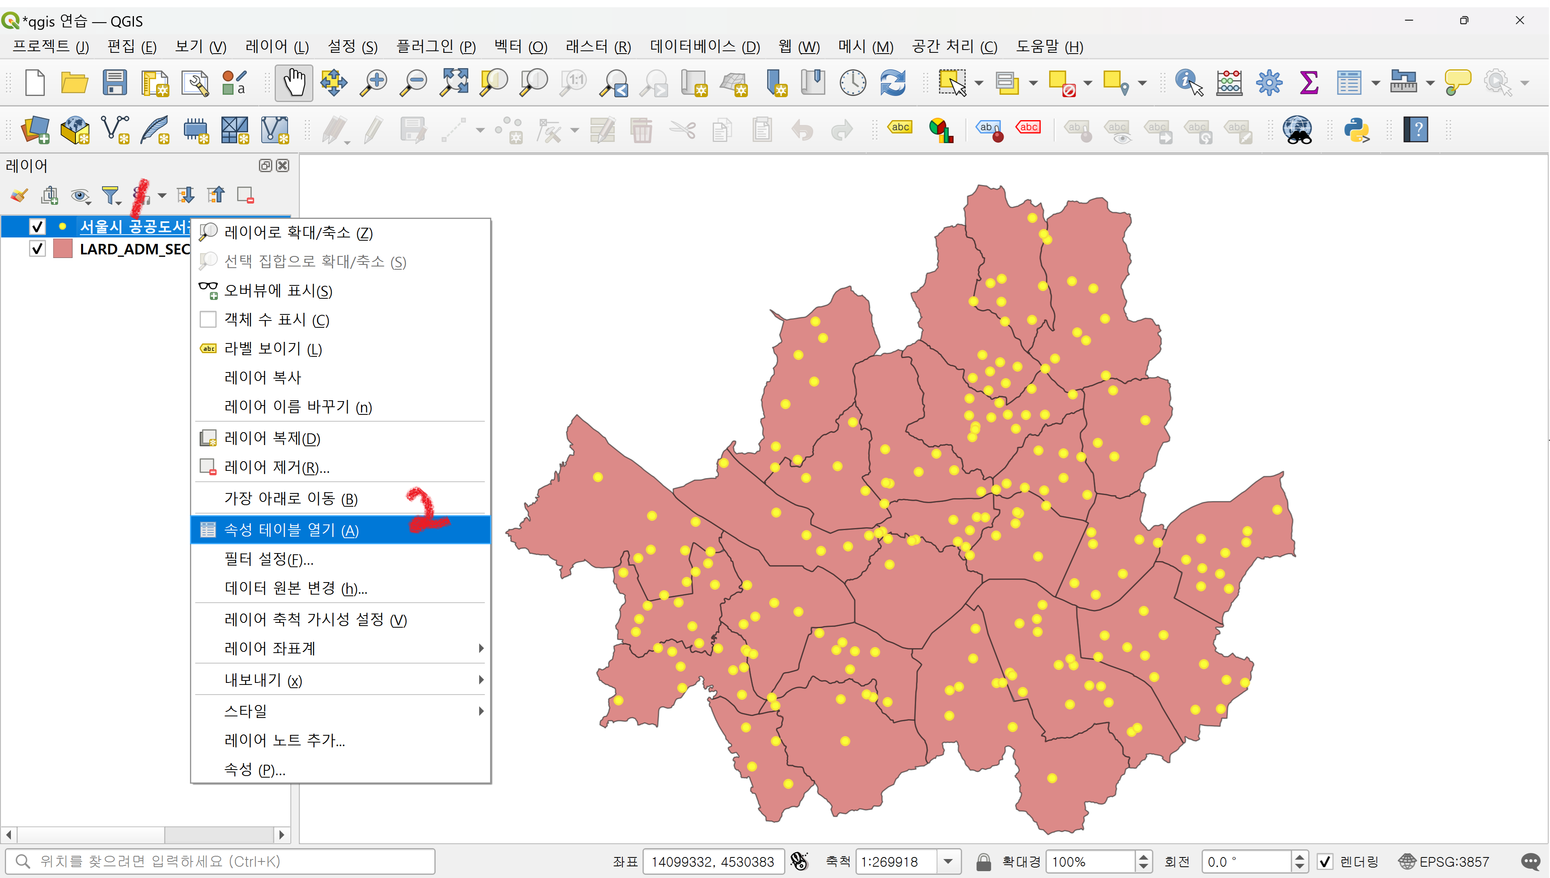1550x878 pixels.
Task: Open the Processing Toolbox gear icon
Action: (1269, 83)
